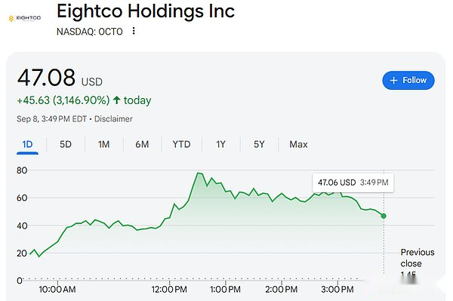This screenshot has width=453, height=301.
Task: Click the green marker dot at 3:49 PM
Action: (384, 216)
